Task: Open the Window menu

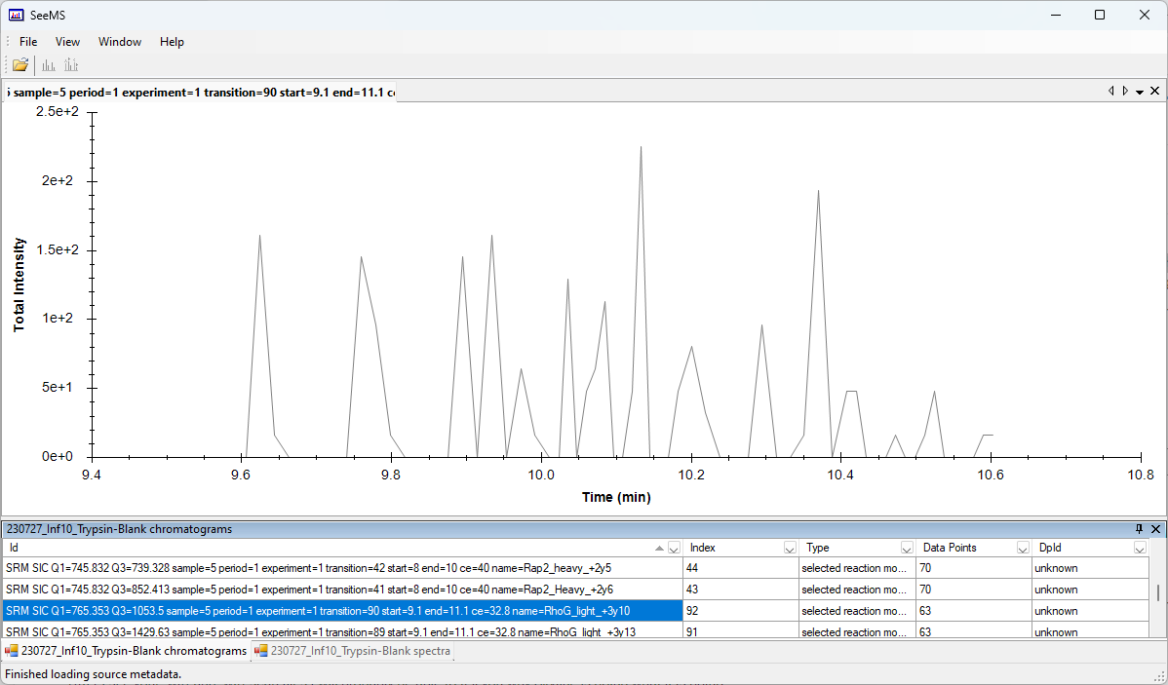Action: pos(119,42)
